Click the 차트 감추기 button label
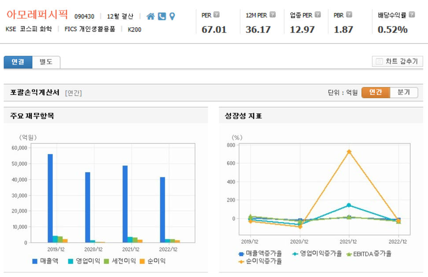The height and width of the screenshot is (277, 428). tap(402, 61)
